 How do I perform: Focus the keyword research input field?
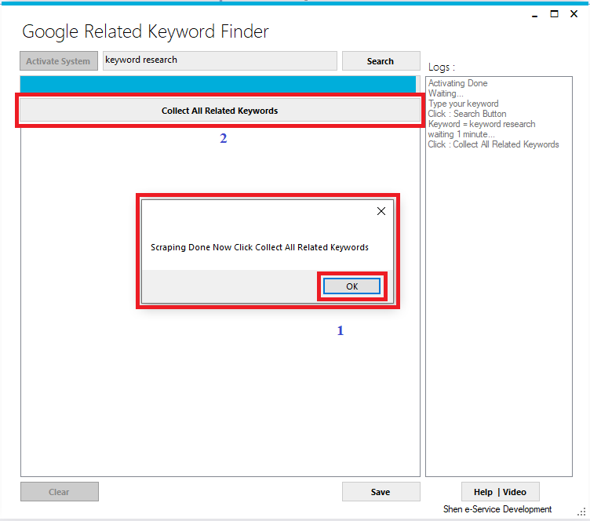coord(220,60)
